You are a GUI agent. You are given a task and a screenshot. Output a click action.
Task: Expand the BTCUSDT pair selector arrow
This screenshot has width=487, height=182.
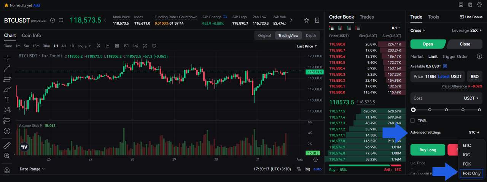53,20
